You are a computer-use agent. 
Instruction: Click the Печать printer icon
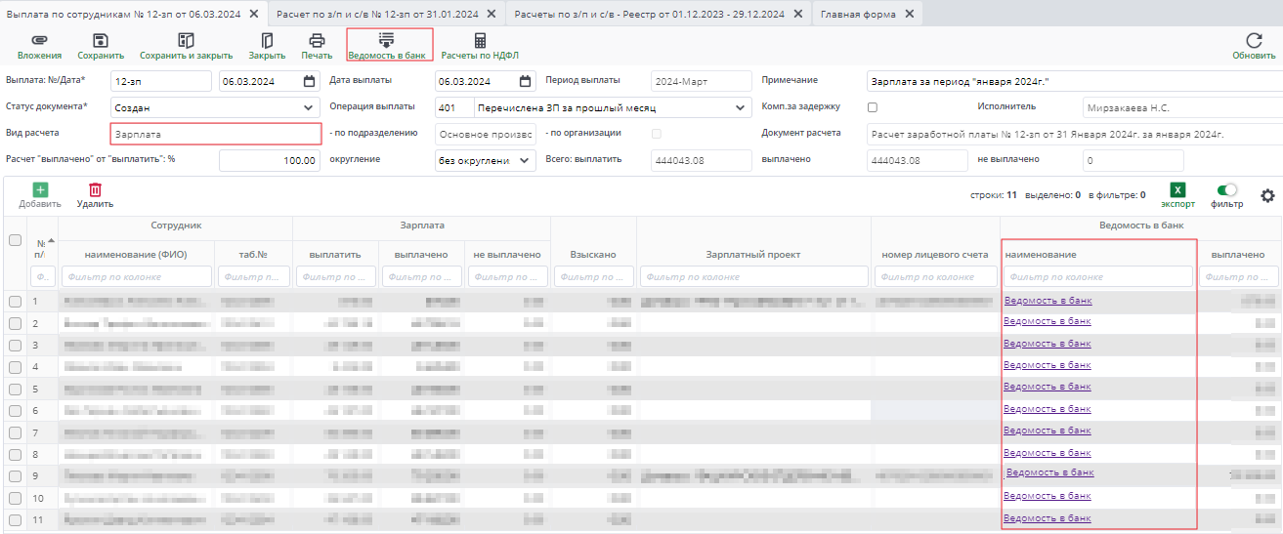point(317,41)
